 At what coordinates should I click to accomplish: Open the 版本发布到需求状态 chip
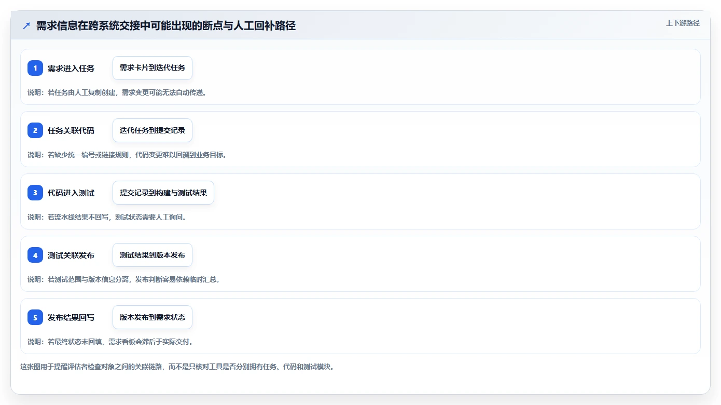click(152, 317)
